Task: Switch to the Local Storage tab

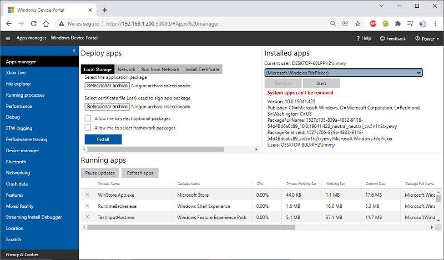Action: pyautogui.click(x=98, y=69)
